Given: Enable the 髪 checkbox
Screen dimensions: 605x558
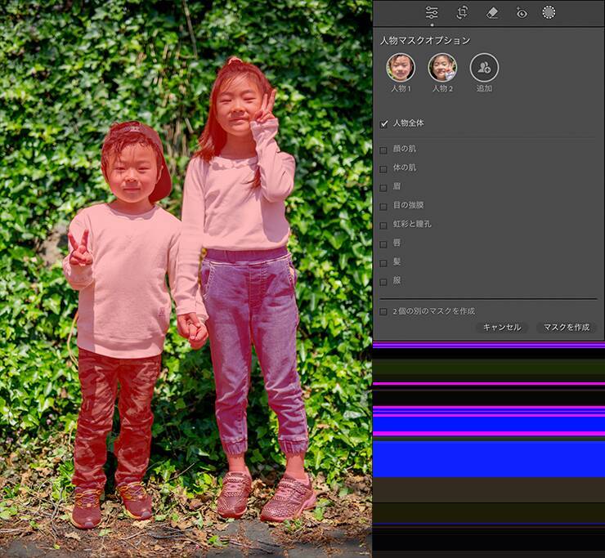Looking at the screenshot, I should pyautogui.click(x=383, y=262).
